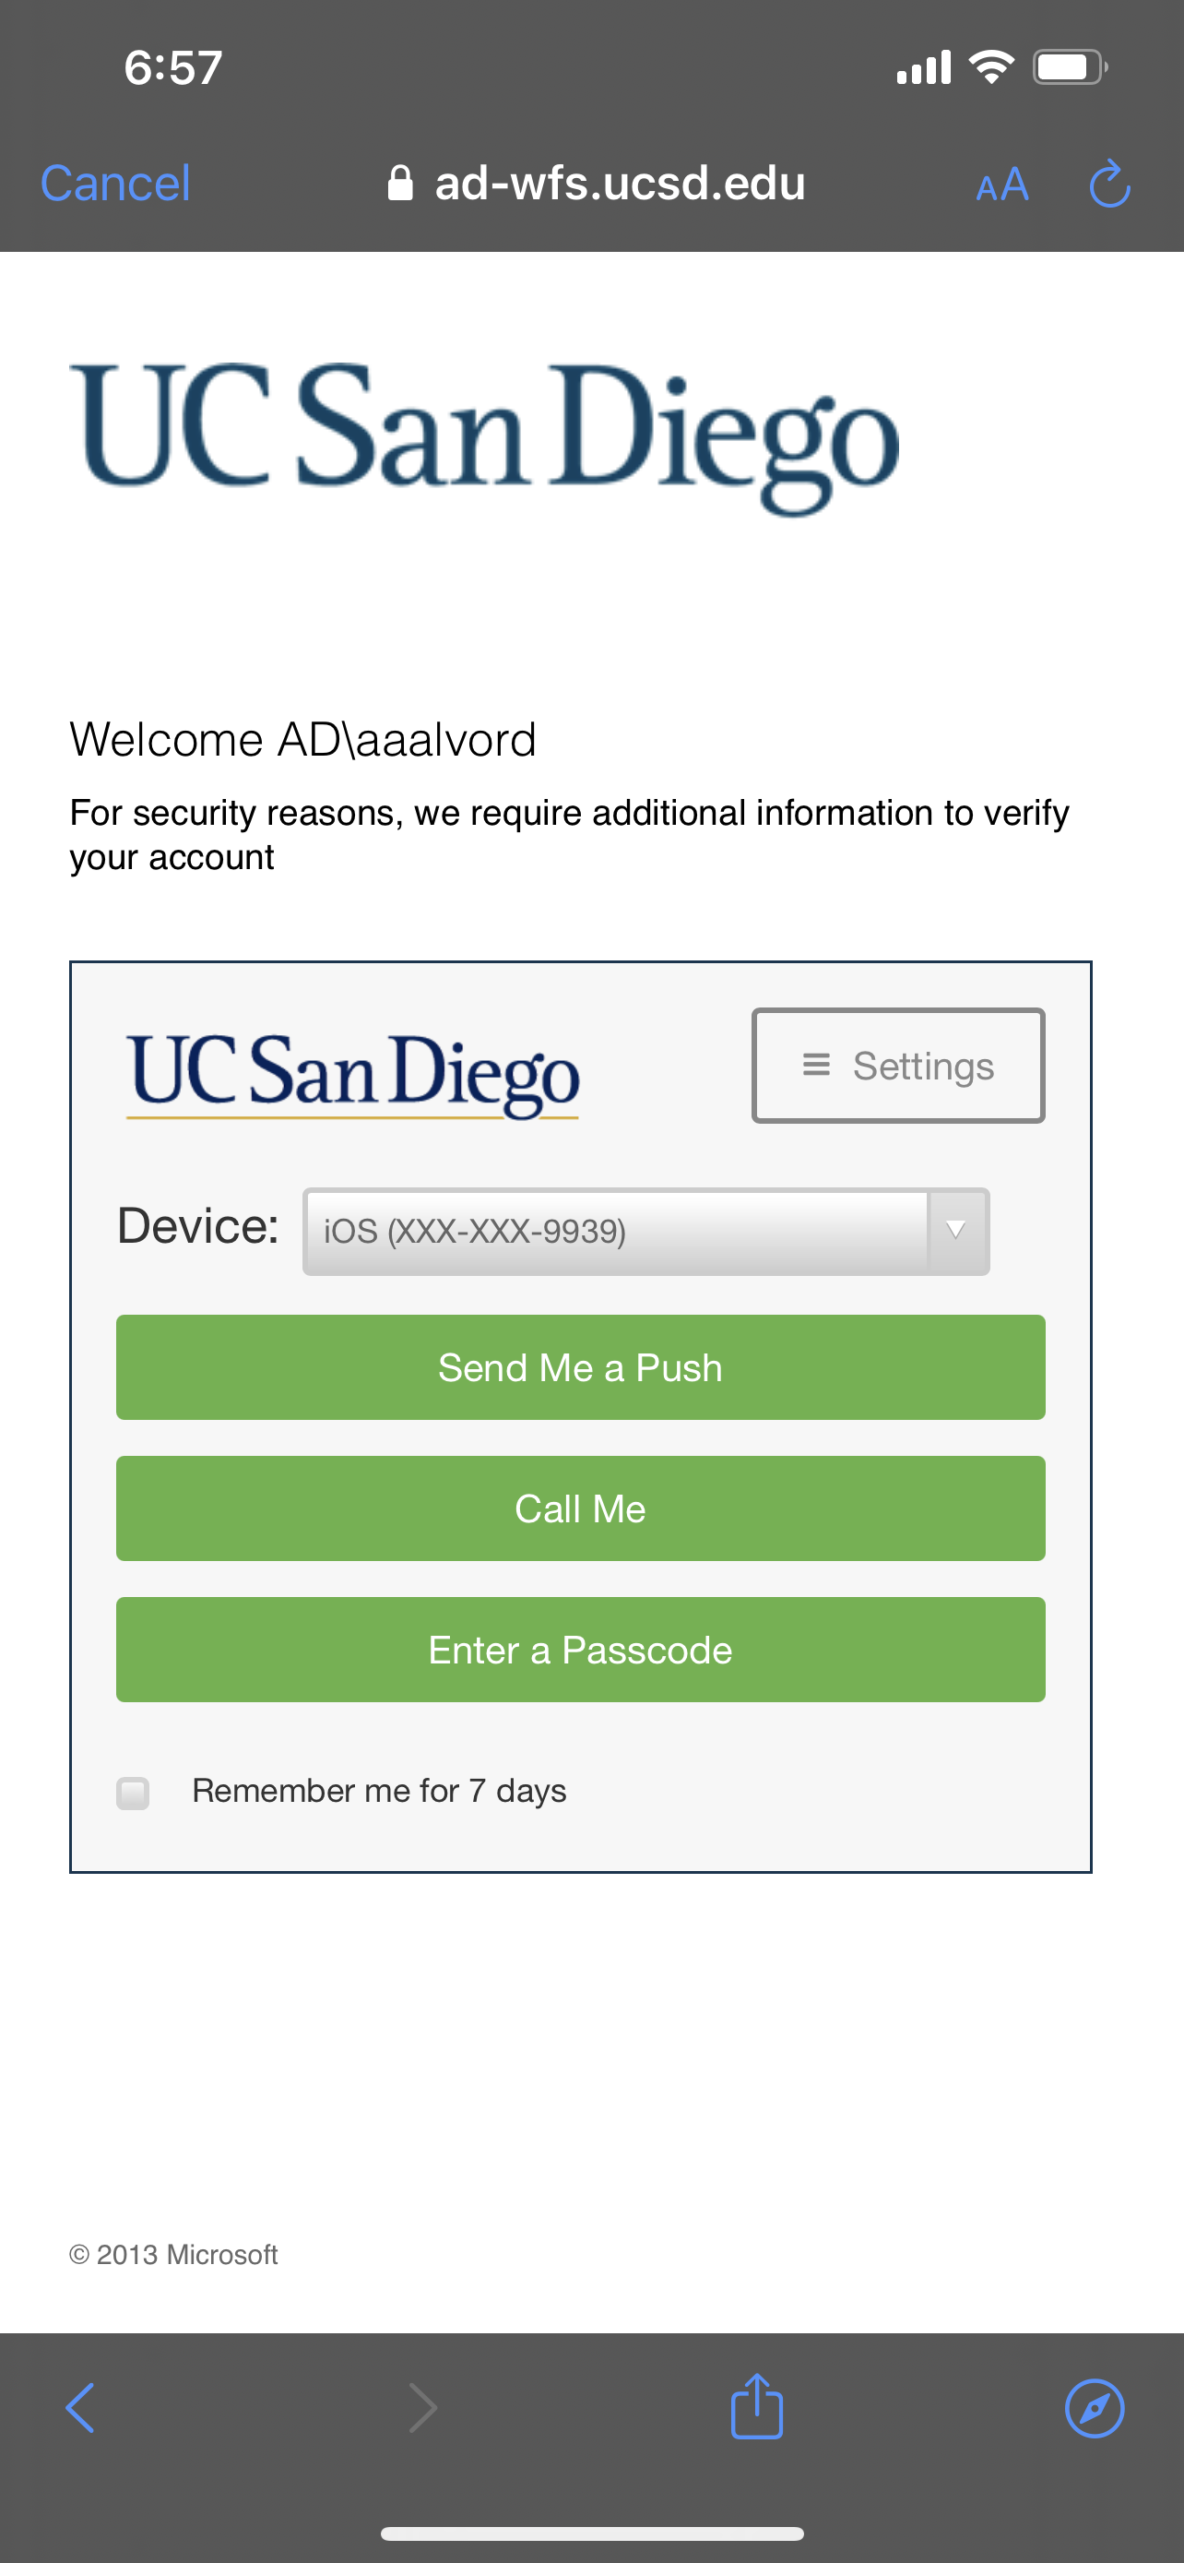This screenshot has height=2563, width=1184.
Task: Select the iOS (XXX-XXX-9939) device field
Action: [645, 1231]
